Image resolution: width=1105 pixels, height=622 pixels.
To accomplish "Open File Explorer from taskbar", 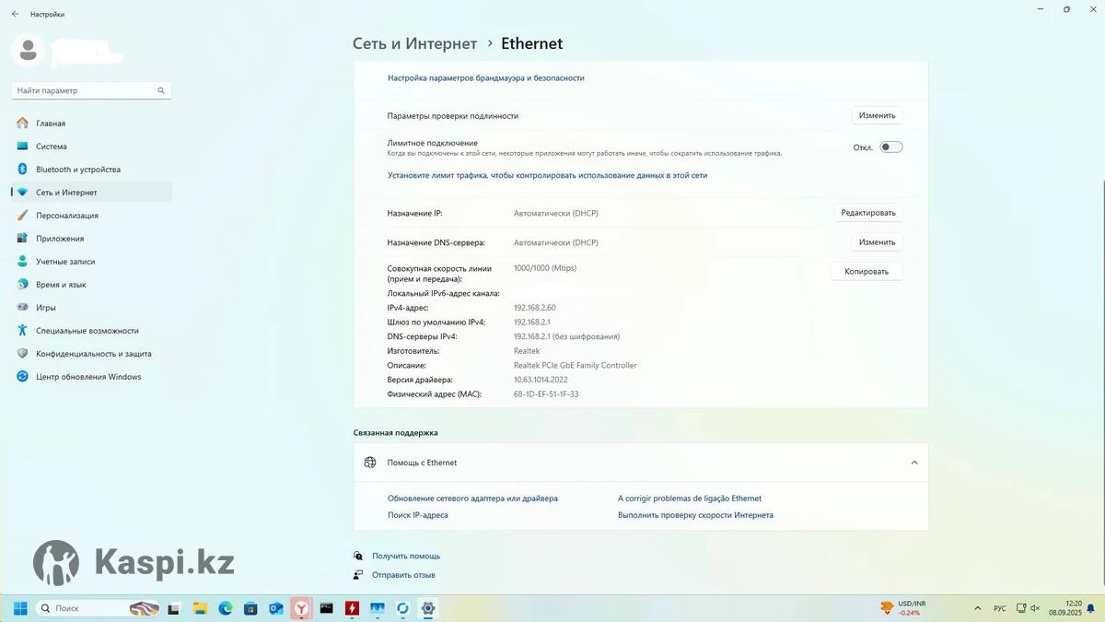I will [x=200, y=608].
